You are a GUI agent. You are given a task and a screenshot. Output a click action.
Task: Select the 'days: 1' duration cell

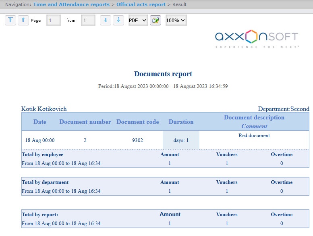(x=181, y=140)
